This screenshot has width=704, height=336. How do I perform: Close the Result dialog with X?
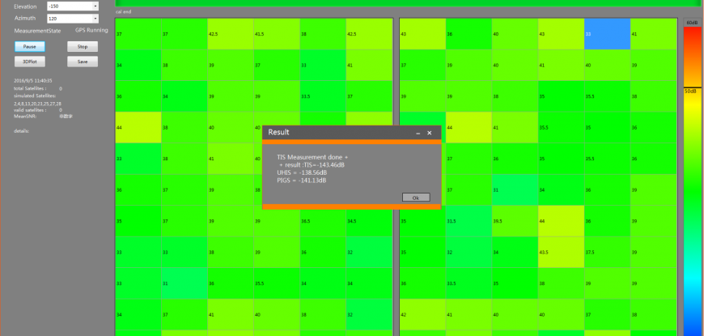(429, 133)
